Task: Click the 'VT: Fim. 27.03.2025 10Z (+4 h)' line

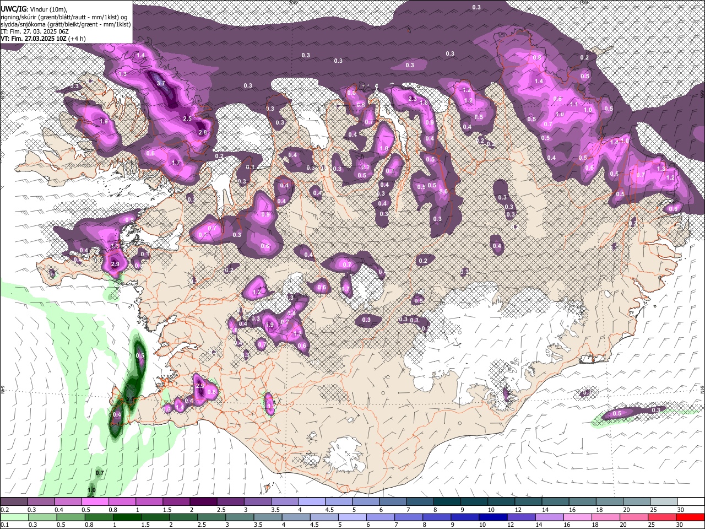Action: [43, 39]
